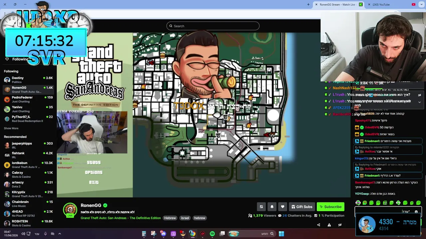
Task: Open arteezy recommended channel
Action: point(28,184)
